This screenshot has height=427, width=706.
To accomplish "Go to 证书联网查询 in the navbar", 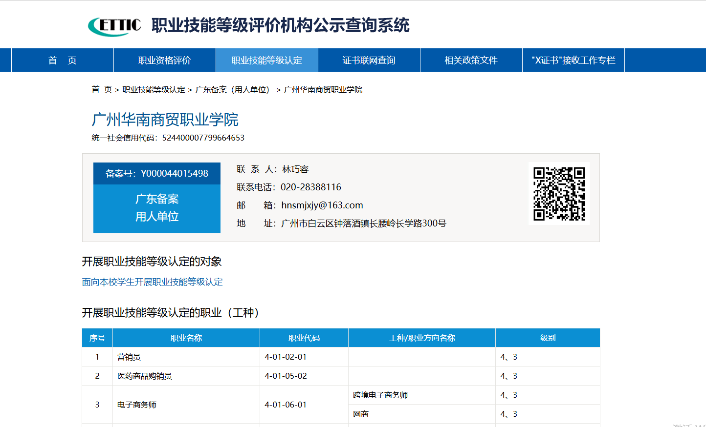I will click(369, 61).
